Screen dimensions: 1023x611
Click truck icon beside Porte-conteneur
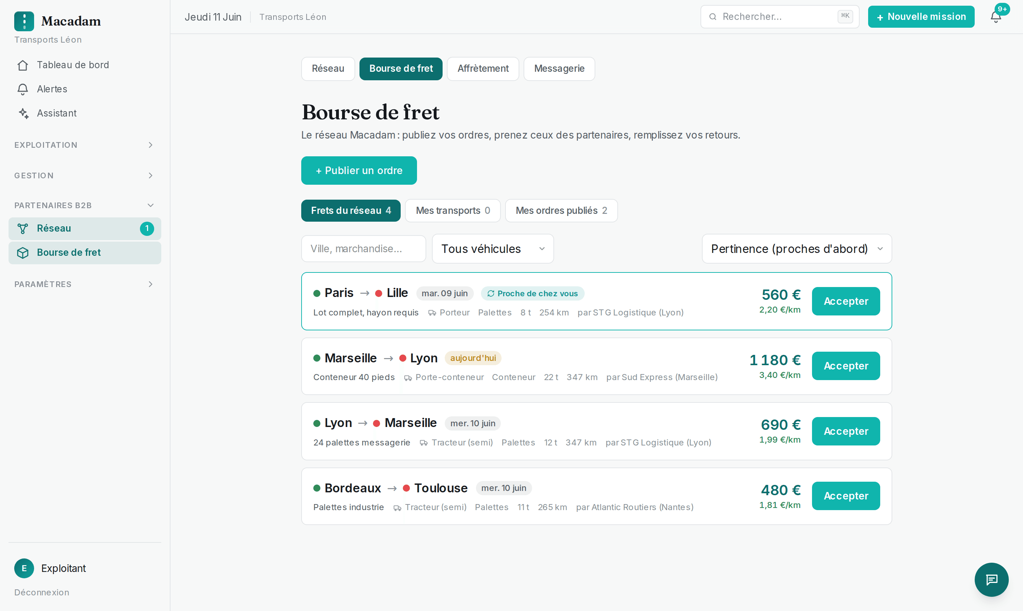[x=407, y=378]
